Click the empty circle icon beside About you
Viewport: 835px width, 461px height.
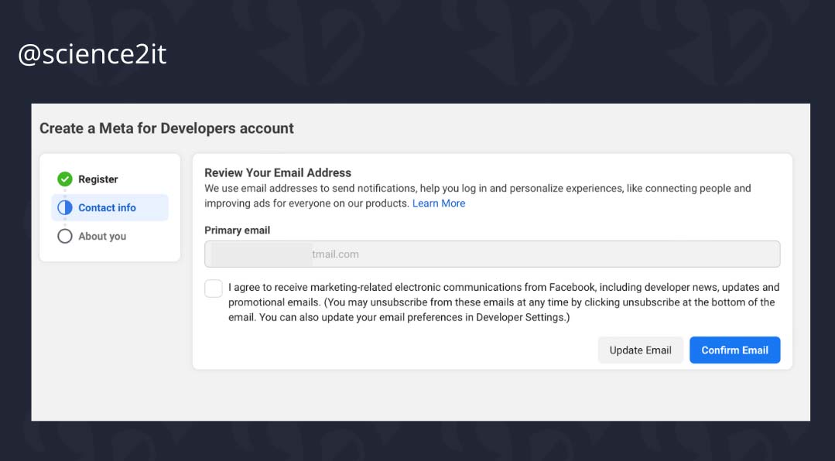click(65, 236)
